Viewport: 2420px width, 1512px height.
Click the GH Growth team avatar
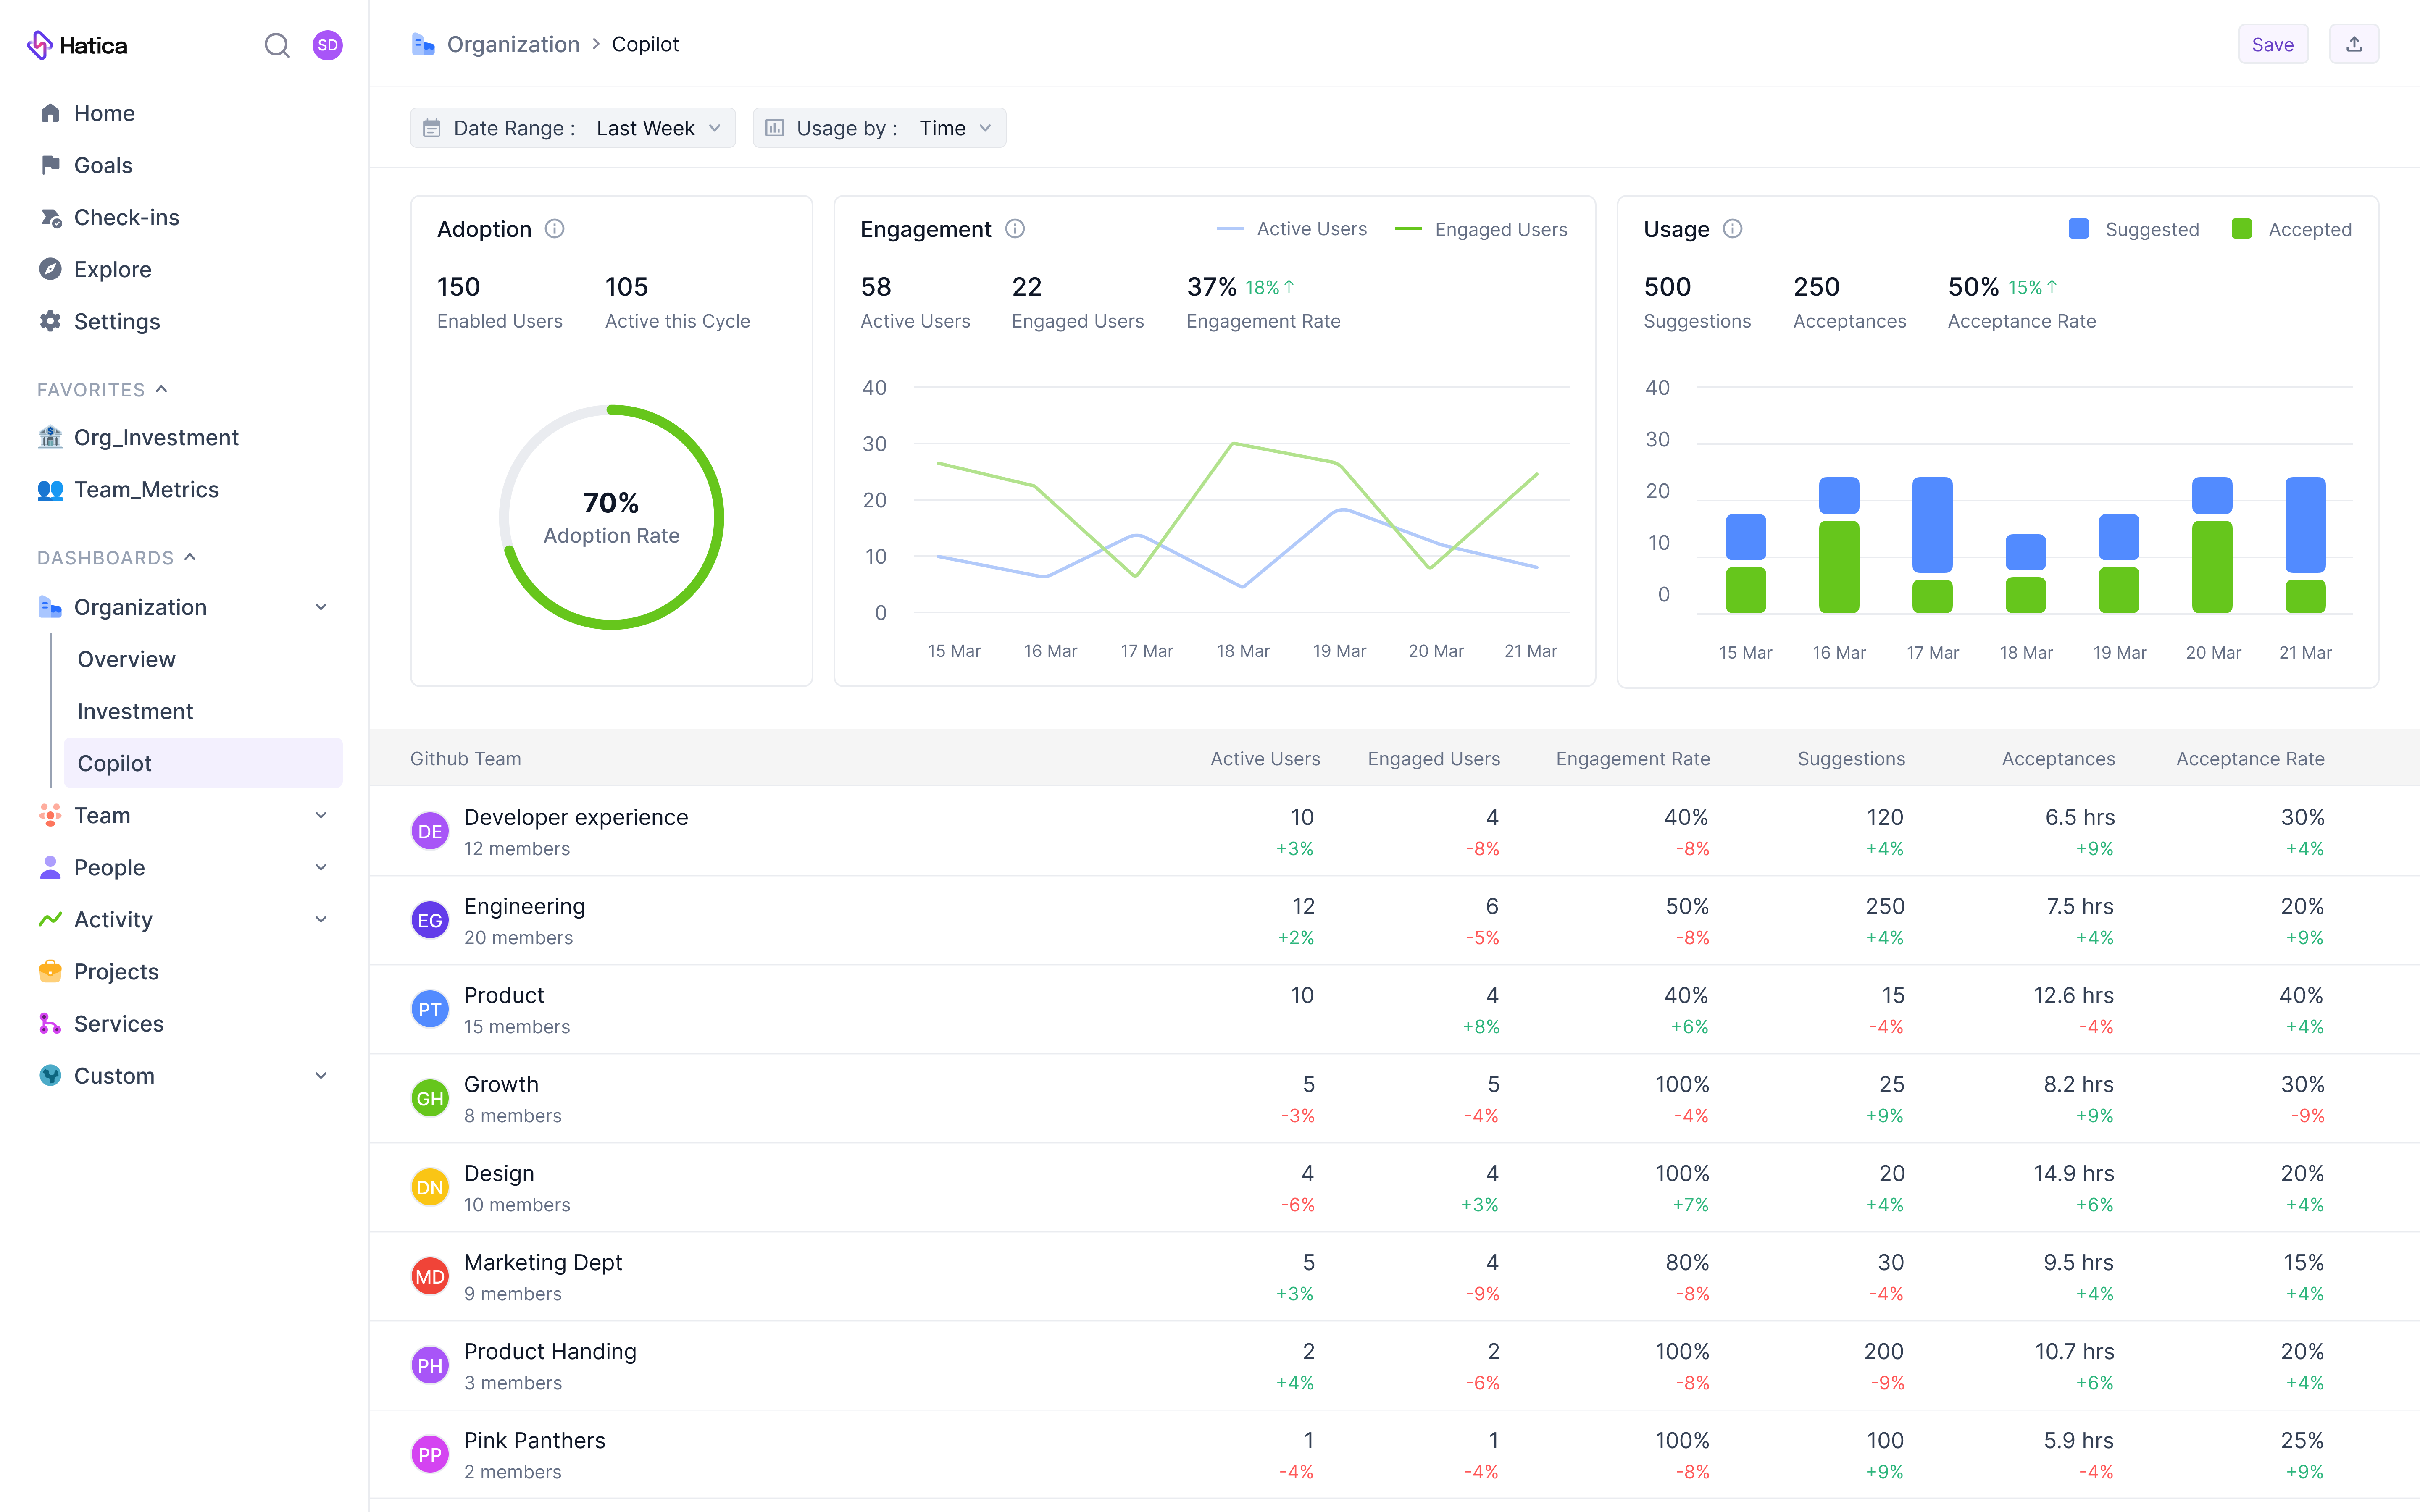430,1098
